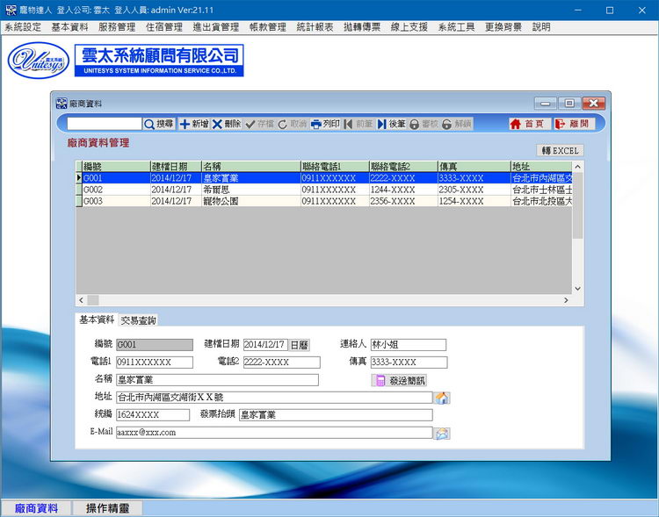Switch to 操作精靈 in the bottom bar
The height and width of the screenshot is (517, 659).
point(106,508)
